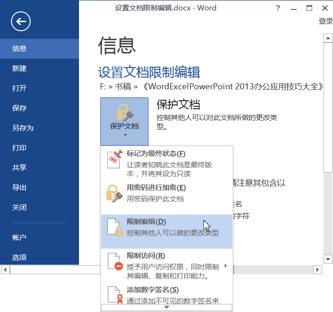The image size is (333, 312).
Task: Click the description 用密码保护此文档
Action: pyautogui.click(x=155, y=199)
